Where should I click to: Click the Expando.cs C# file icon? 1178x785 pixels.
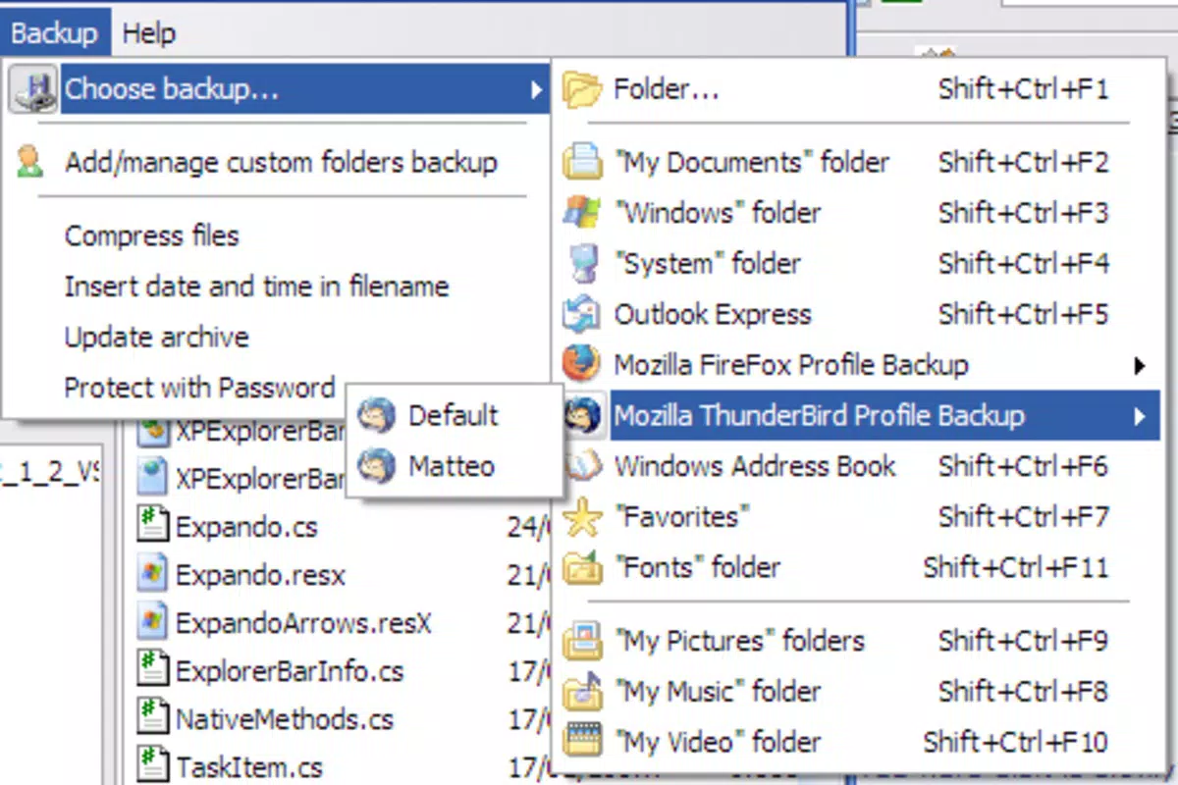[152, 526]
